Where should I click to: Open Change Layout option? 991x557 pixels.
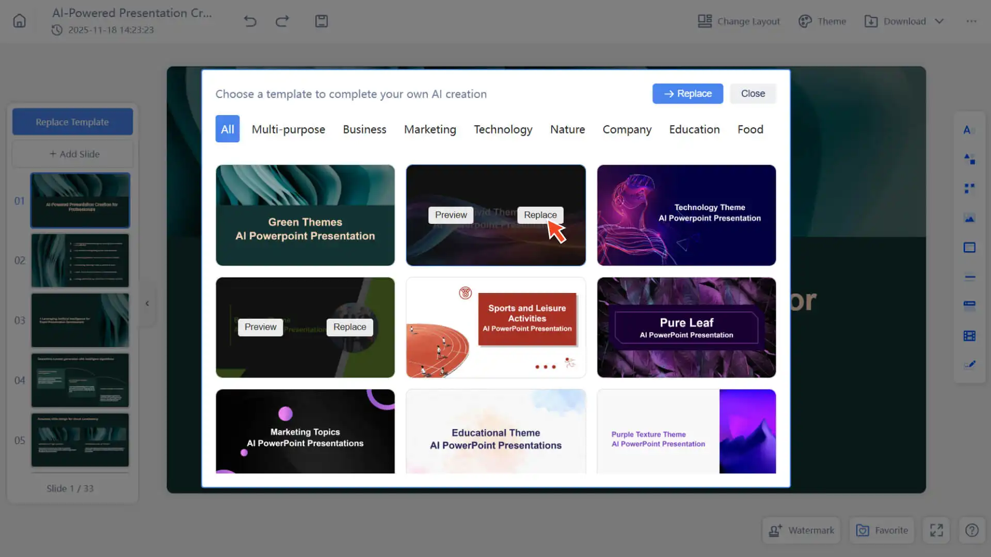click(739, 21)
